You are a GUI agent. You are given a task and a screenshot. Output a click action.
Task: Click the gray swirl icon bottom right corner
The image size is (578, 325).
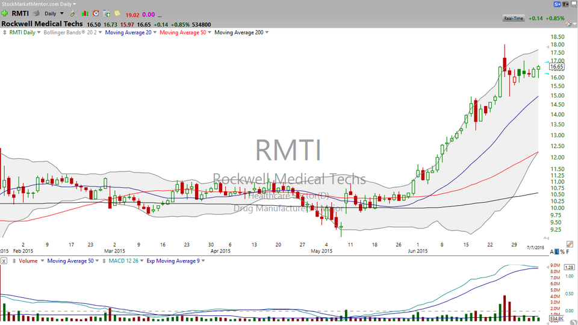pos(573,323)
